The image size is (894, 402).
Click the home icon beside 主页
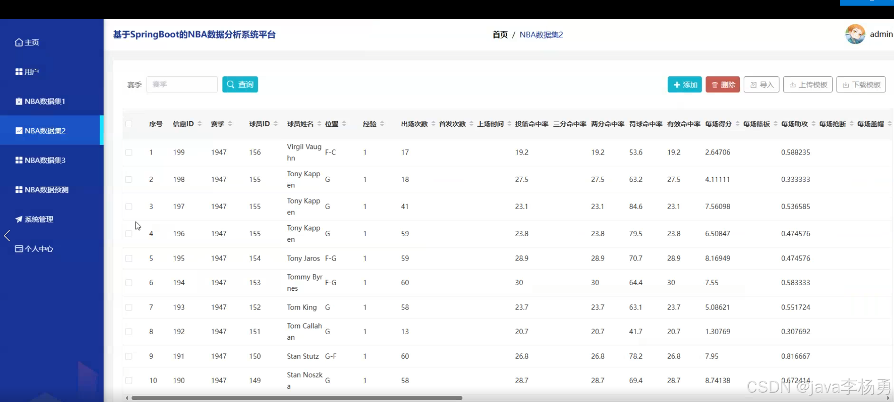pyautogui.click(x=19, y=42)
